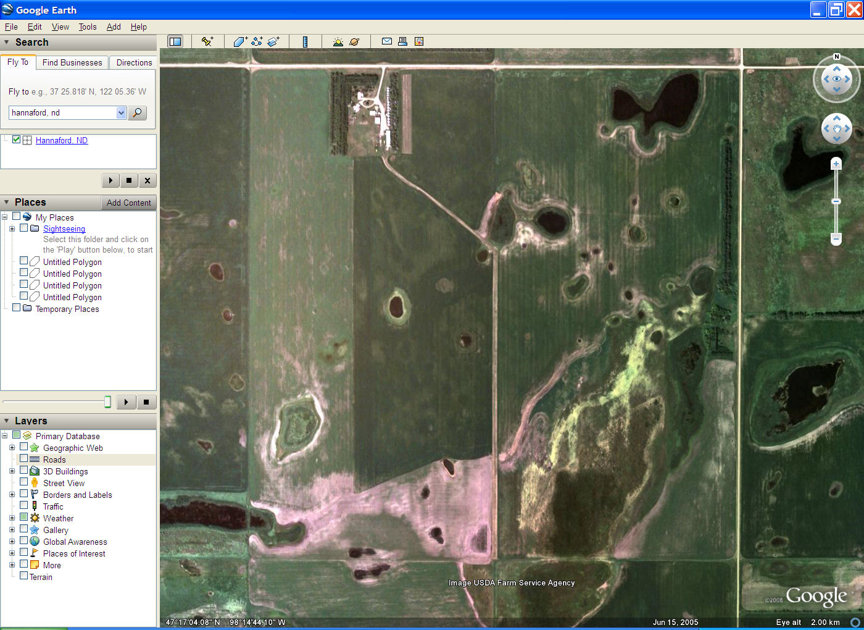This screenshot has width=864, height=630.
Task: Check the Sightseeing folder checkbox
Action: [x=24, y=228]
